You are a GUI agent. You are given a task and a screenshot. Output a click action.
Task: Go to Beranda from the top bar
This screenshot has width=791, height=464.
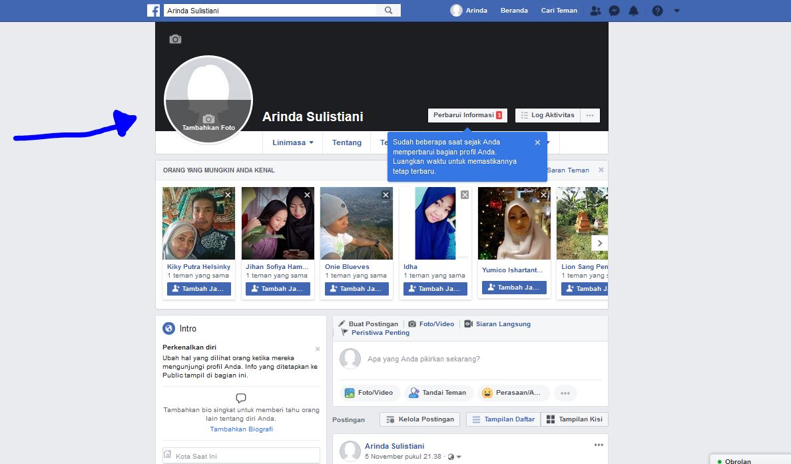point(514,10)
